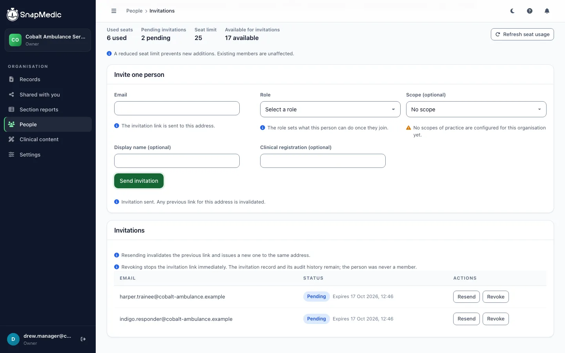Click the '2 pending' invitations count

click(156, 38)
